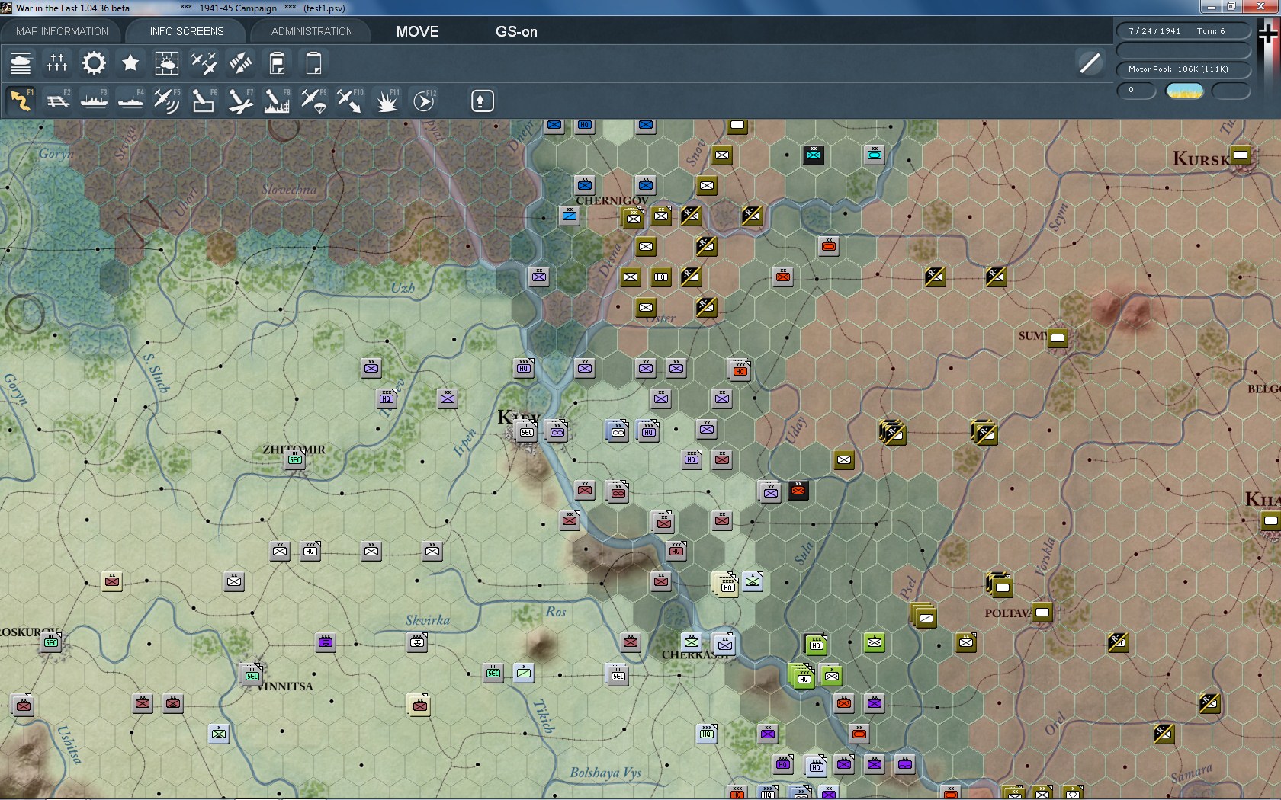Click the small field showing 0
This screenshot has height=800, width=1281.
tap(1136, 91)
